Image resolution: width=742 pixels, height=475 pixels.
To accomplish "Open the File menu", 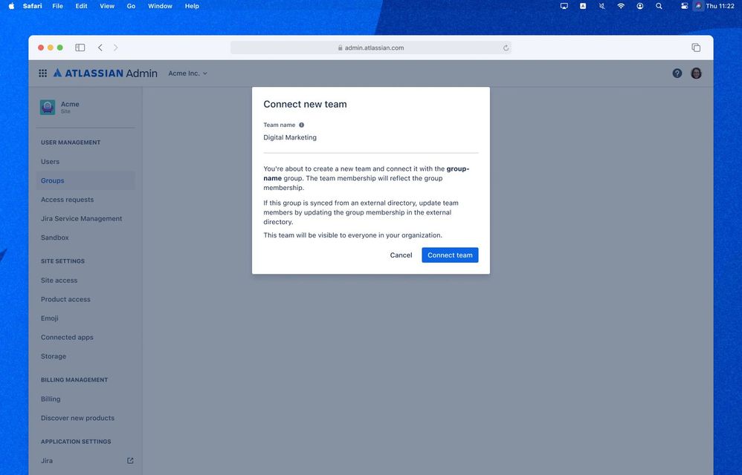I will tap(58, 6).
